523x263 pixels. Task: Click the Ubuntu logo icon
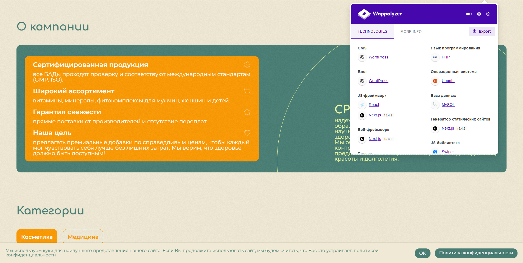pyautogui.click(x=435, y=81)
